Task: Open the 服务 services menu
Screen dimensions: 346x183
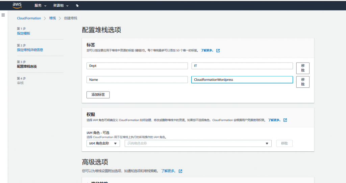Action: point(41,6)
